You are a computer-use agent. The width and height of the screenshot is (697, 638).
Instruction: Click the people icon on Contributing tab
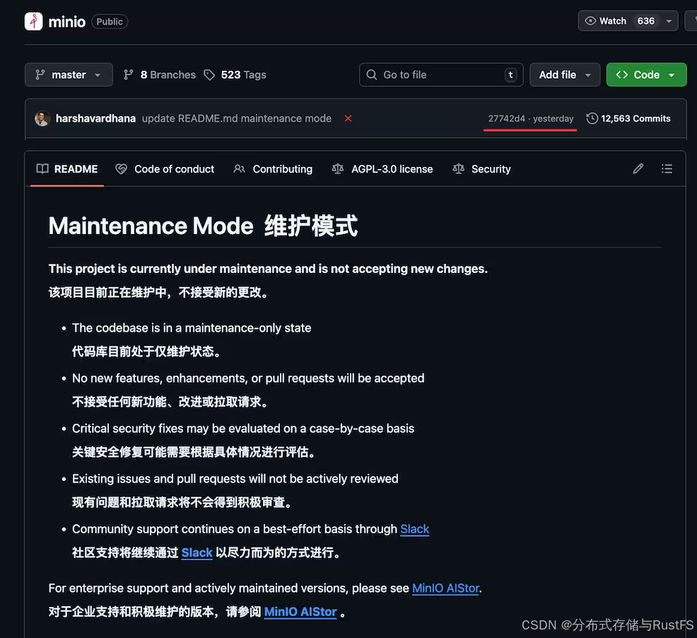tap(239, 168)
